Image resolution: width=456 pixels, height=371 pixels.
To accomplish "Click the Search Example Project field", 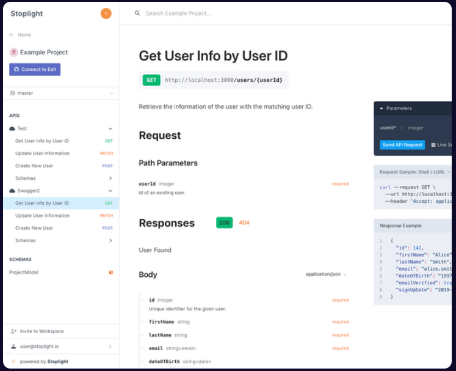I will (x=178, y=13).
